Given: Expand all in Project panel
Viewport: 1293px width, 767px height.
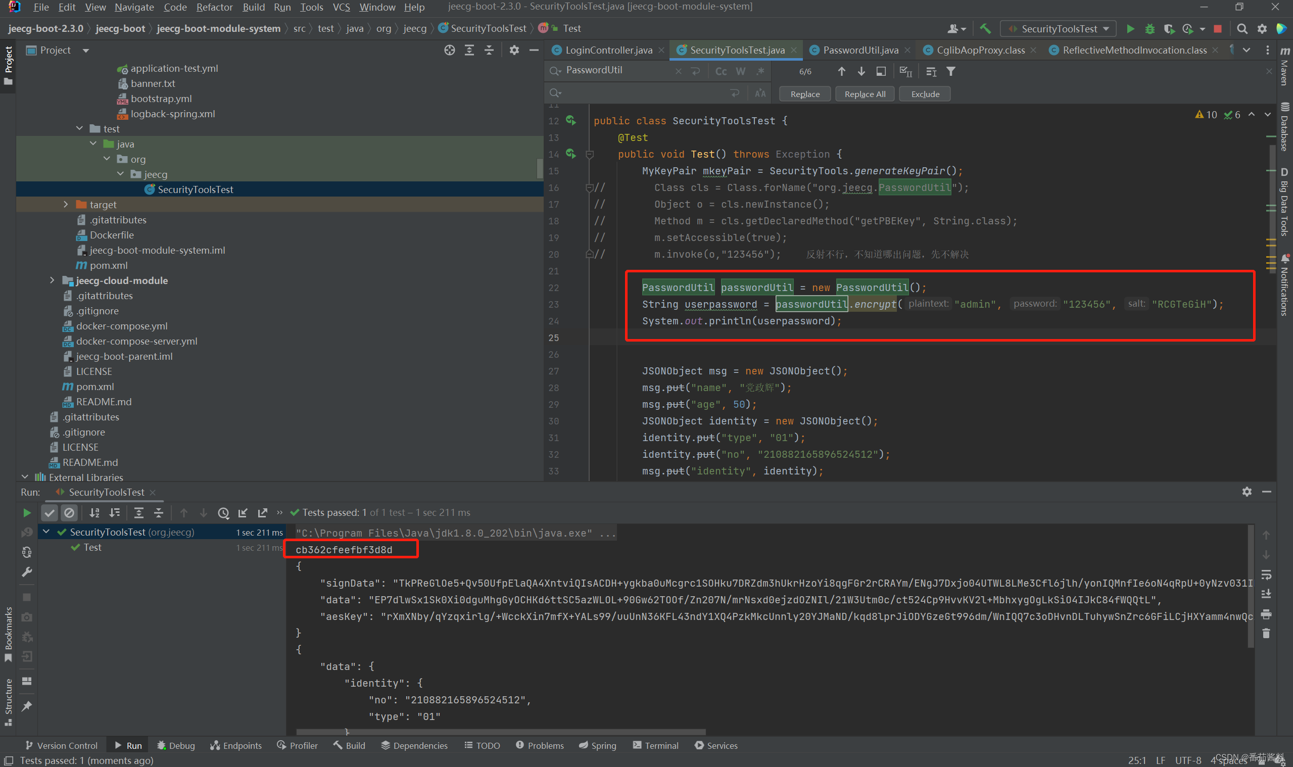Looking at the screenshot, I should (x=469, y=50).
